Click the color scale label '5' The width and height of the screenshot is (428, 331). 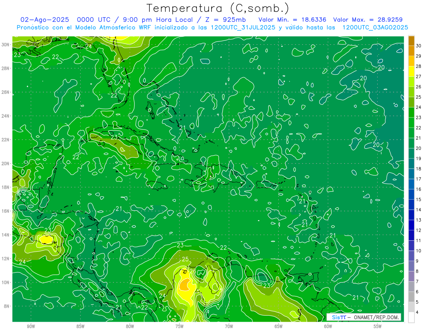[417, 302]
